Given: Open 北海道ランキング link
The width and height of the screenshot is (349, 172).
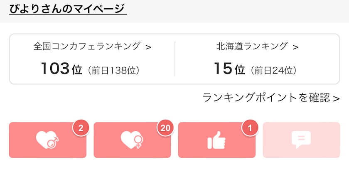Looking at the screenshot, I should (x=252, y=46).
